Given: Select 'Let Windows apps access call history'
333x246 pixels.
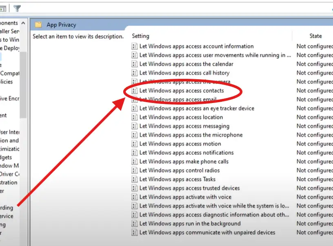Looking at the screenshot, I should [184, 73].
